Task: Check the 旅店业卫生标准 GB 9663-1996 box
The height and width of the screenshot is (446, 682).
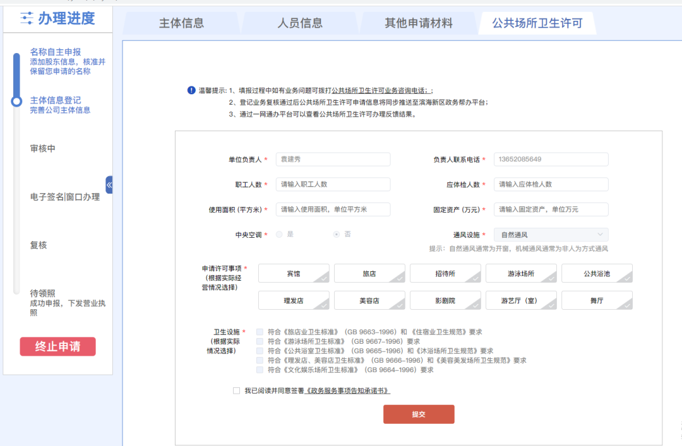Action: point(260,332)
